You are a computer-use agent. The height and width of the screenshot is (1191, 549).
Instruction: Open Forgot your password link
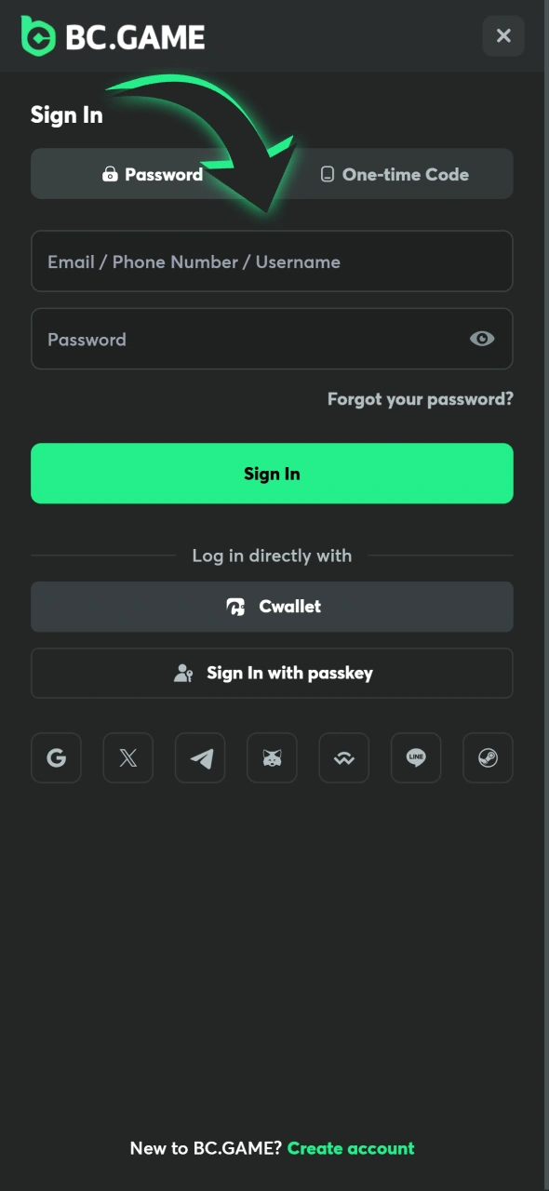pyautogui.click(x=420, y=398)
